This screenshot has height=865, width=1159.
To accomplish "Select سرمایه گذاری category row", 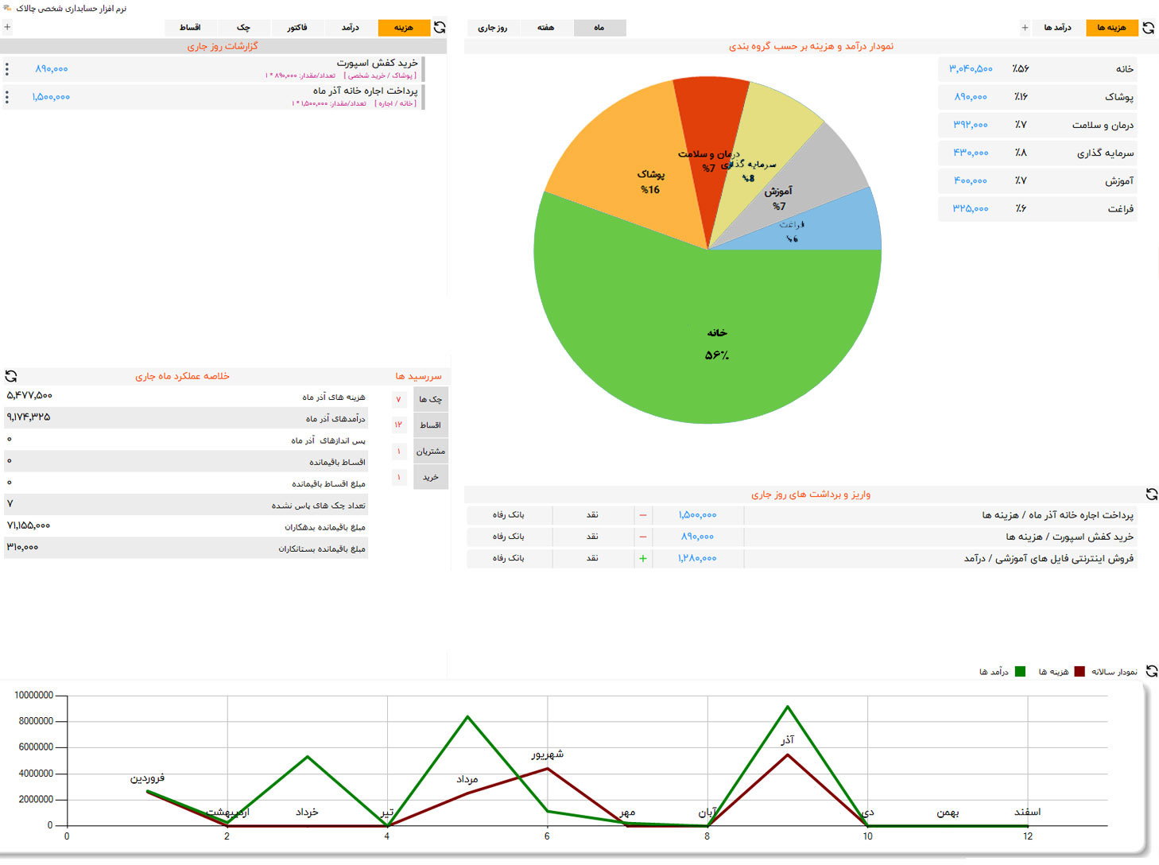I will click(x=1037, y=153).
